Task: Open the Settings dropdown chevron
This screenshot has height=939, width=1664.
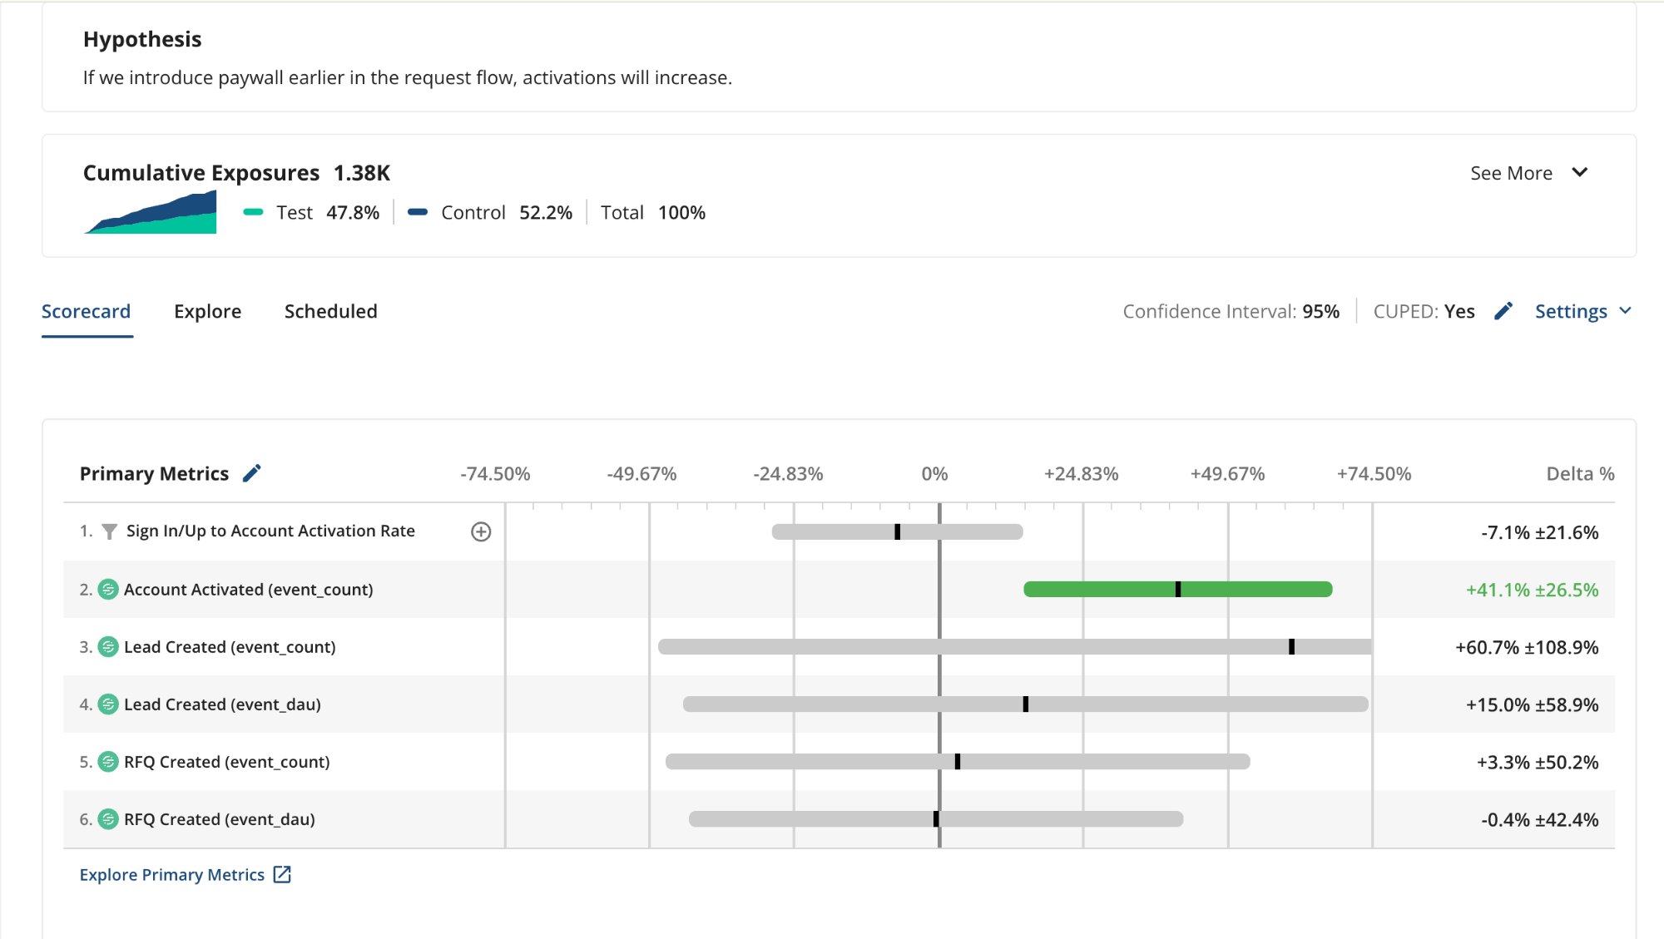Action: point(1624,311)
